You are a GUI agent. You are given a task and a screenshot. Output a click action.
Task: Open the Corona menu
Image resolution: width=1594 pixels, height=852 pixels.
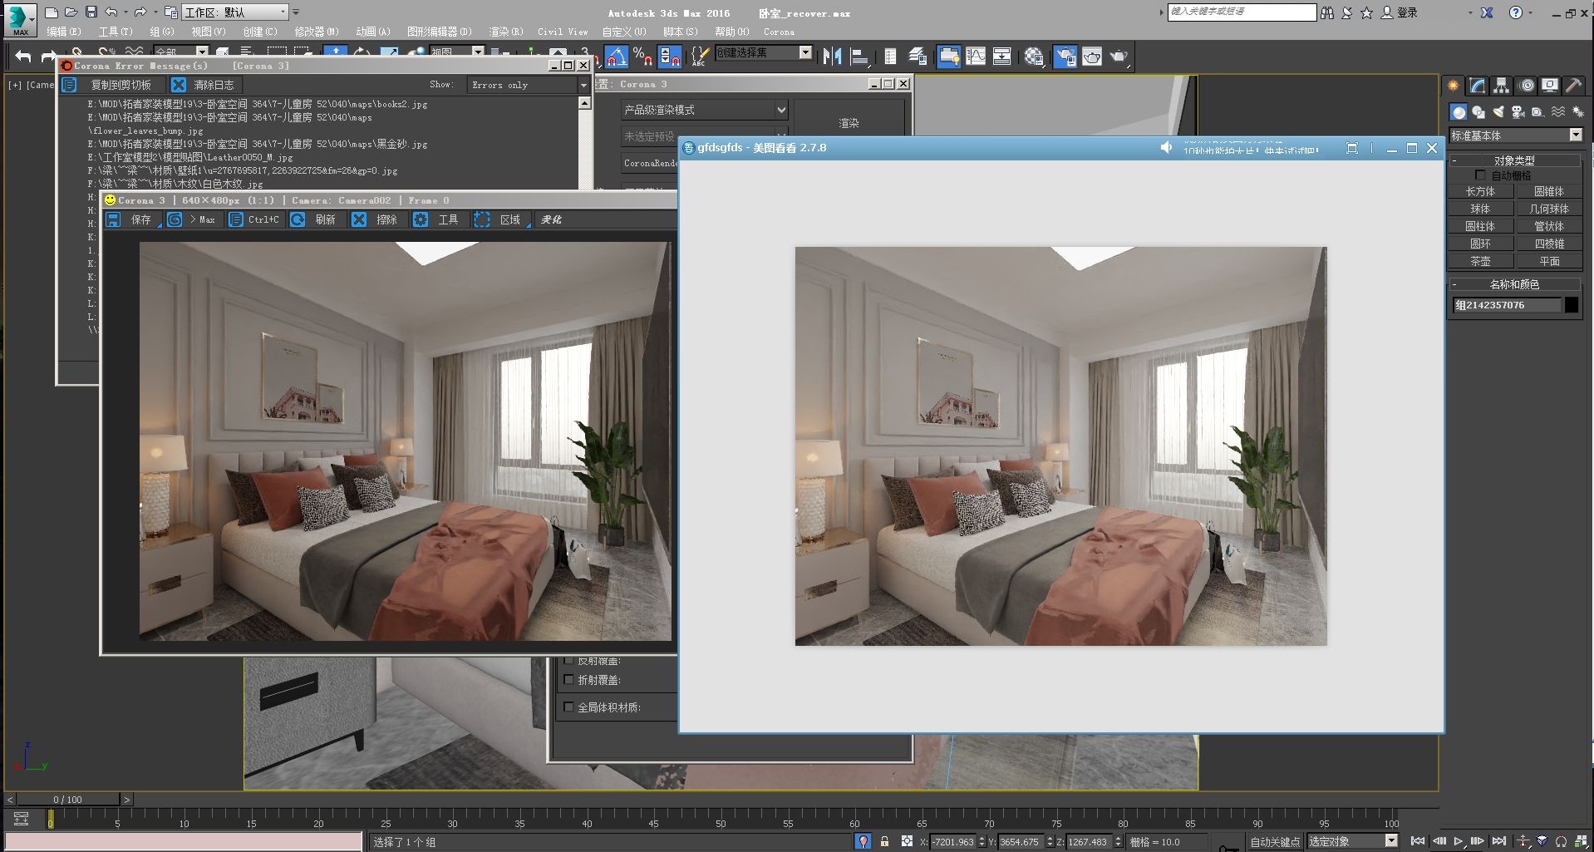(x=779, y=32)
